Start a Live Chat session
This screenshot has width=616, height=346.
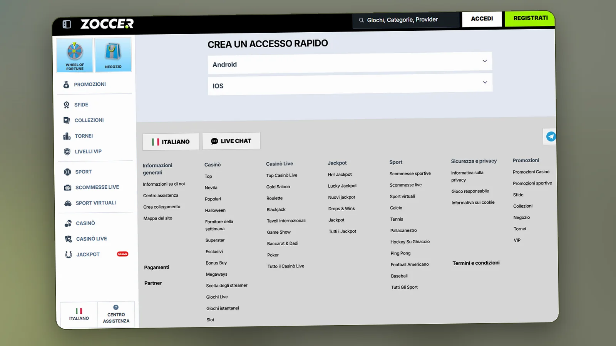click(x=231, y=141)
